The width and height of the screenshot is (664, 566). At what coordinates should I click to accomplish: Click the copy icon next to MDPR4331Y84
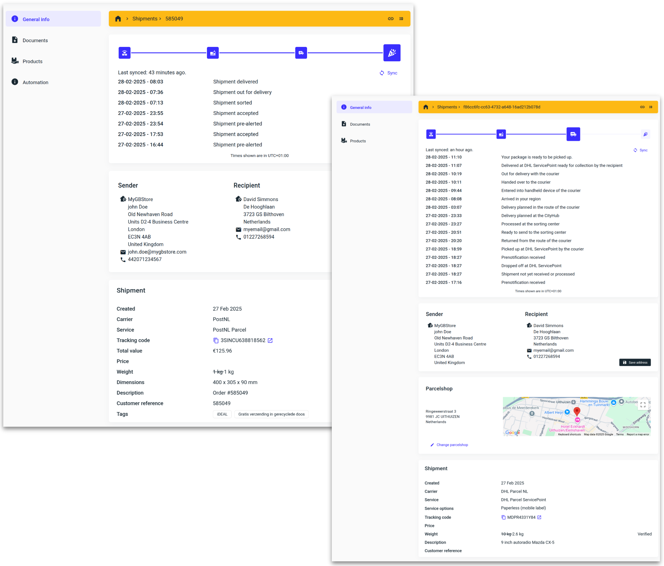[x=503, y=517]
